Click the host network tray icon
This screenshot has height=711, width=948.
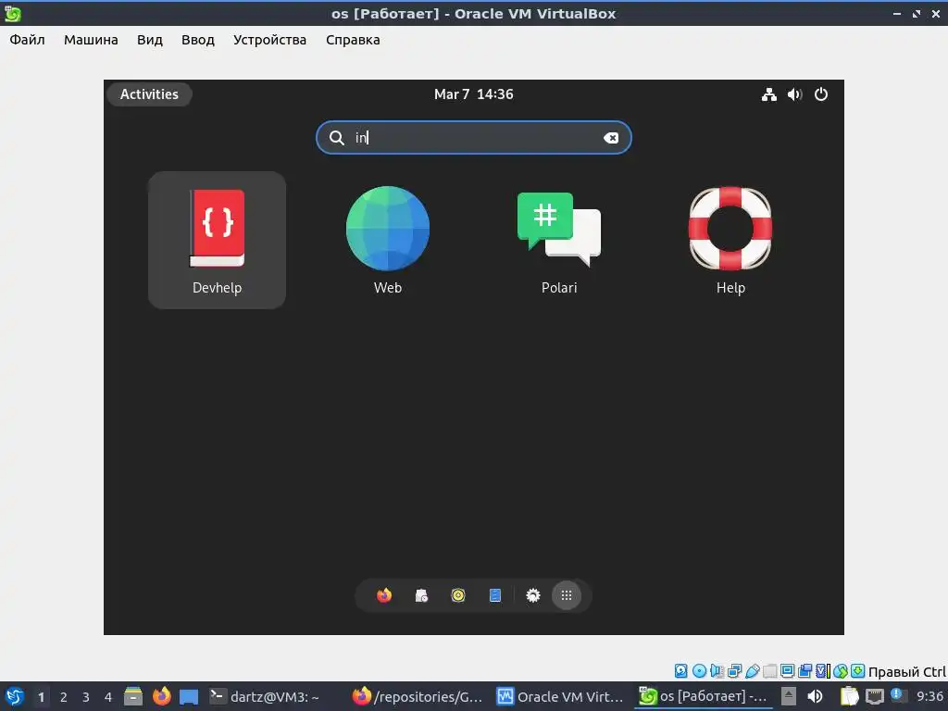point(874,696)
